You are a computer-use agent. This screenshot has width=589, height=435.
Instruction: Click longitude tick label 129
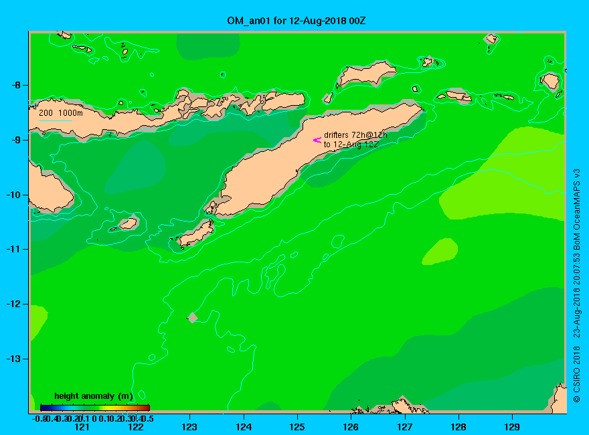click(512, 427)
